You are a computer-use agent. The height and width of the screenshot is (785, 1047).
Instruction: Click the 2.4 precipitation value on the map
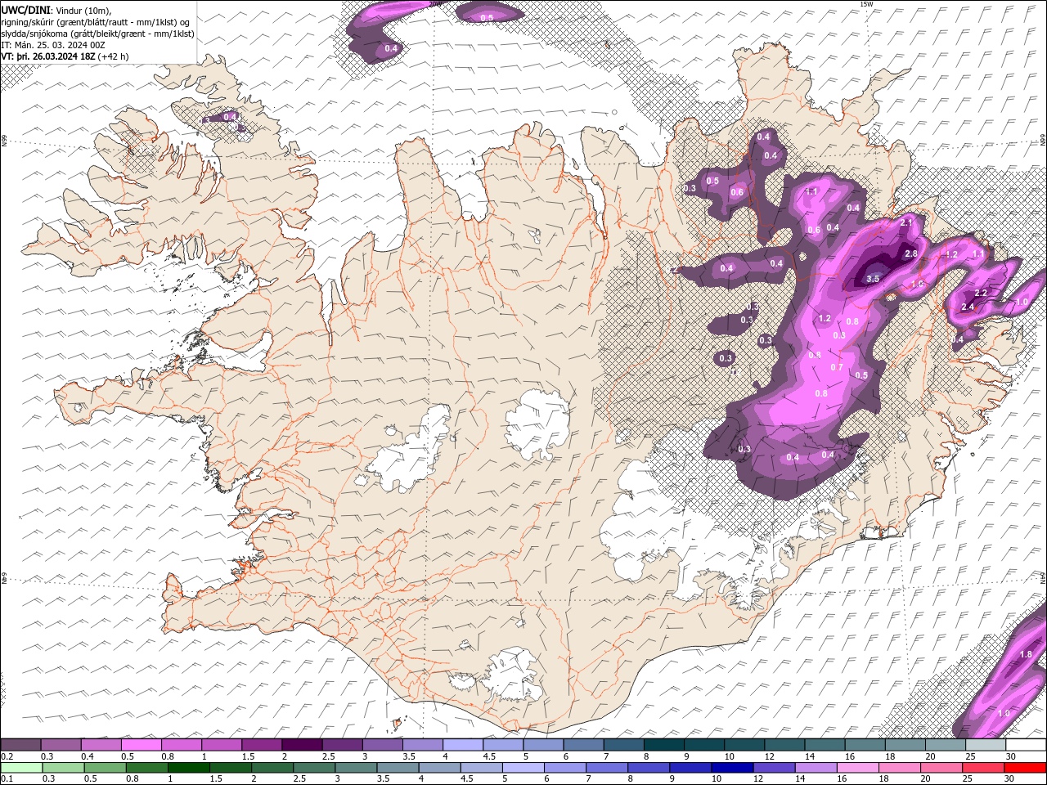(x=968, y=307)
